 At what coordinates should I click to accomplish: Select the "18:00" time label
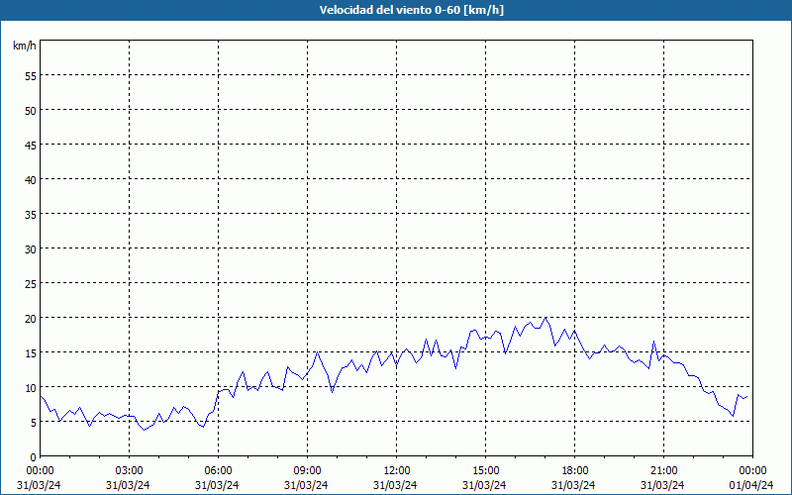pos(575,471)
